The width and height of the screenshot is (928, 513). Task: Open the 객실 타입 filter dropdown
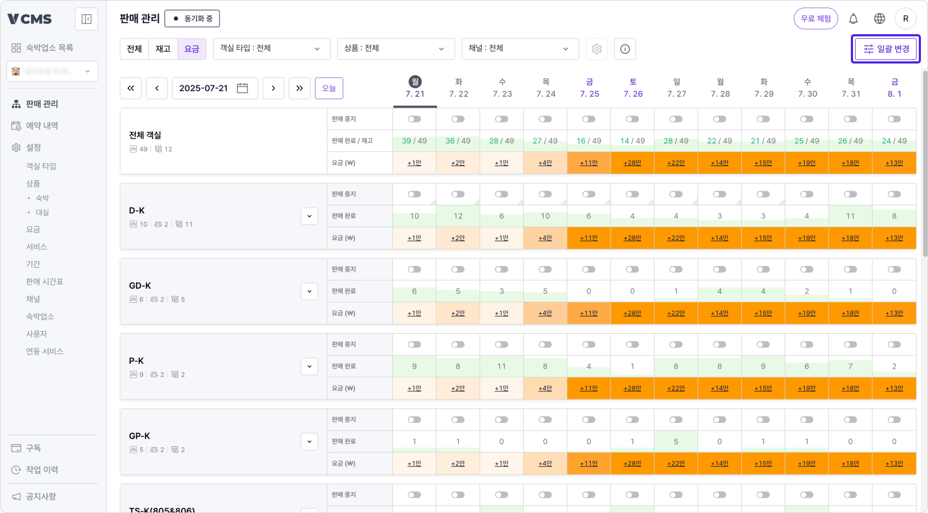click(271, 49)
